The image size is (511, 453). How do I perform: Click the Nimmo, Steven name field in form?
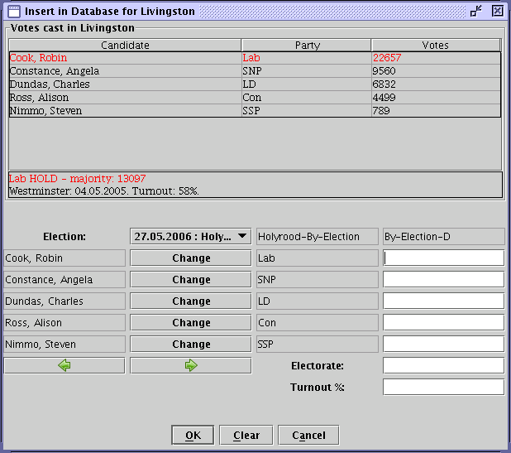(x=64, y=345)
